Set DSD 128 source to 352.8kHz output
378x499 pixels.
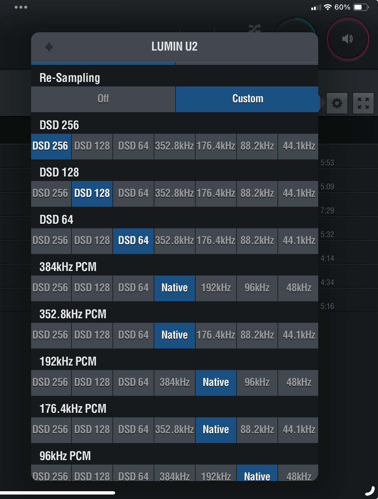pos(175,194)
